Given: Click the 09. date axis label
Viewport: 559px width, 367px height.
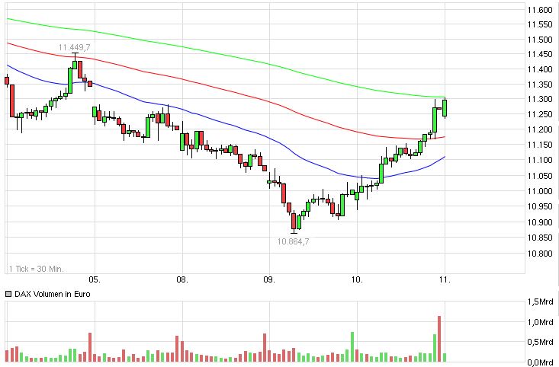Looking at the screenshot, I should point(268,279).
